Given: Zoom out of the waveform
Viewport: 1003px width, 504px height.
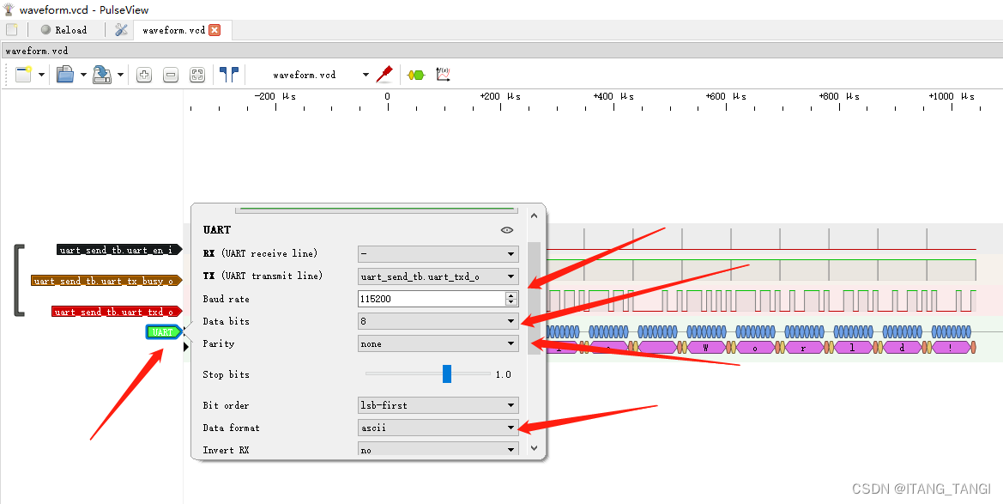Looking at the screenshot, I should click(x=171, y=75).
